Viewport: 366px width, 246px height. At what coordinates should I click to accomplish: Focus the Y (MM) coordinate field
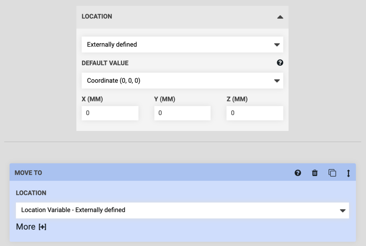point(182,113)
